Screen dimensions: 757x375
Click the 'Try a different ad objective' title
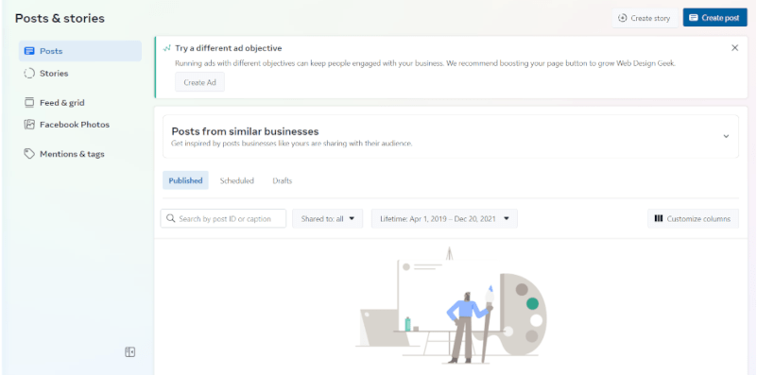[x=229, y=48]
